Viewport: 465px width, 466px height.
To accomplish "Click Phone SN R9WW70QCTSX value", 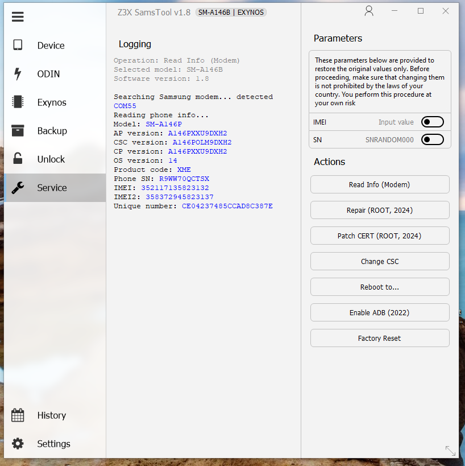I will (184, 179).
